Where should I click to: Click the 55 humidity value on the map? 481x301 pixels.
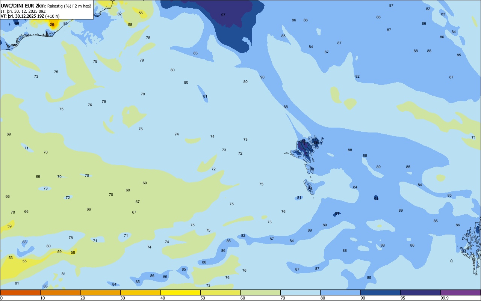[x=24, y=261]
